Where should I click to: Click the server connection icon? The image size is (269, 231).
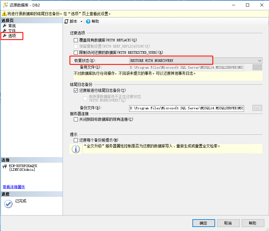[x=5, y=166]
